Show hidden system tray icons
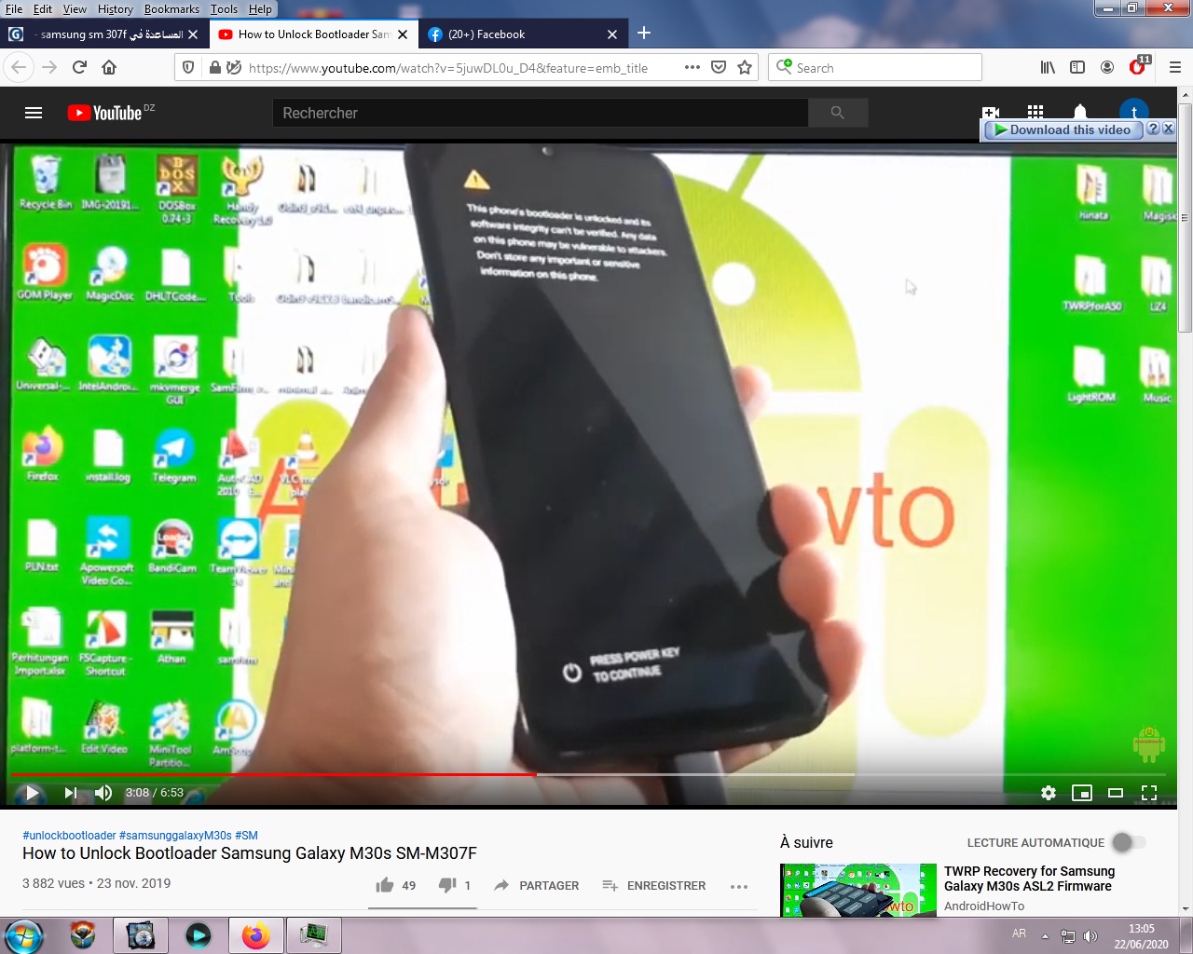This screenshot has height=954, width=1193. 1045,936
